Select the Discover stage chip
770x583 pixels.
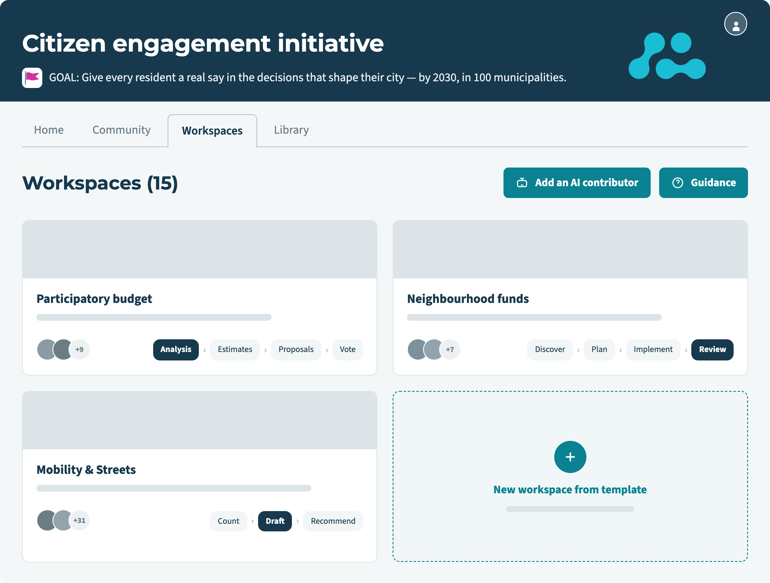click(550, 349)
